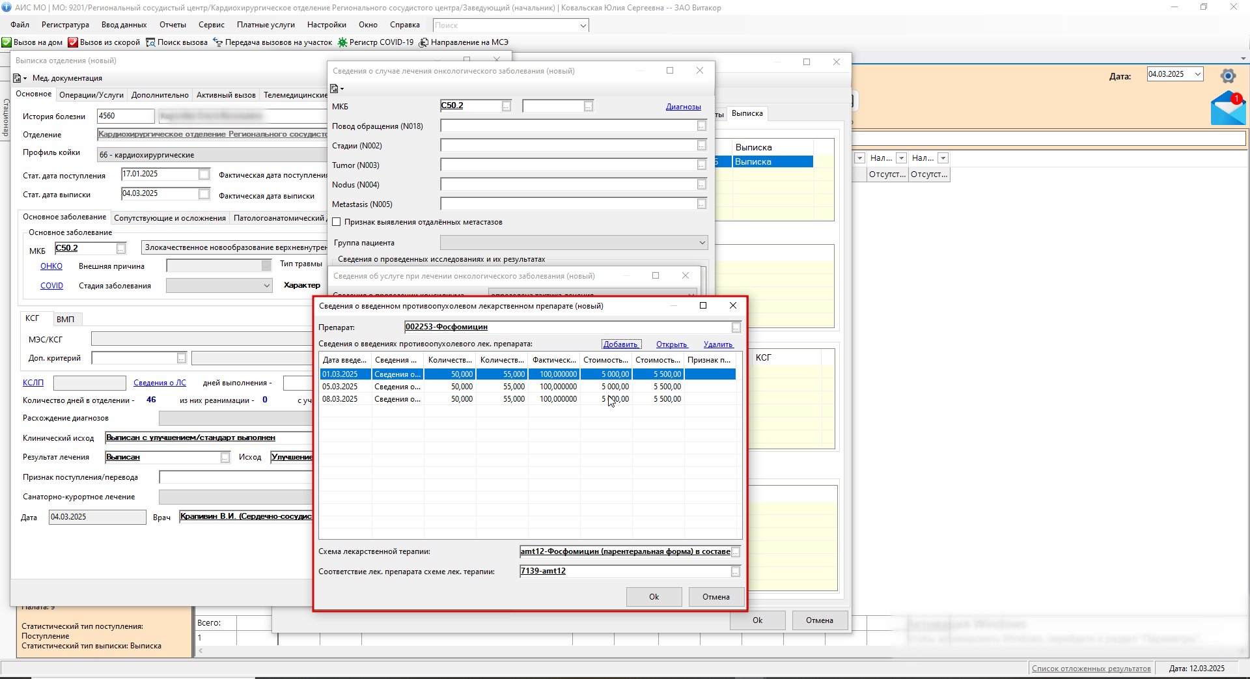
Task: Click 'ОНКО' link in main diagnosis
Action: pos(51,266)
